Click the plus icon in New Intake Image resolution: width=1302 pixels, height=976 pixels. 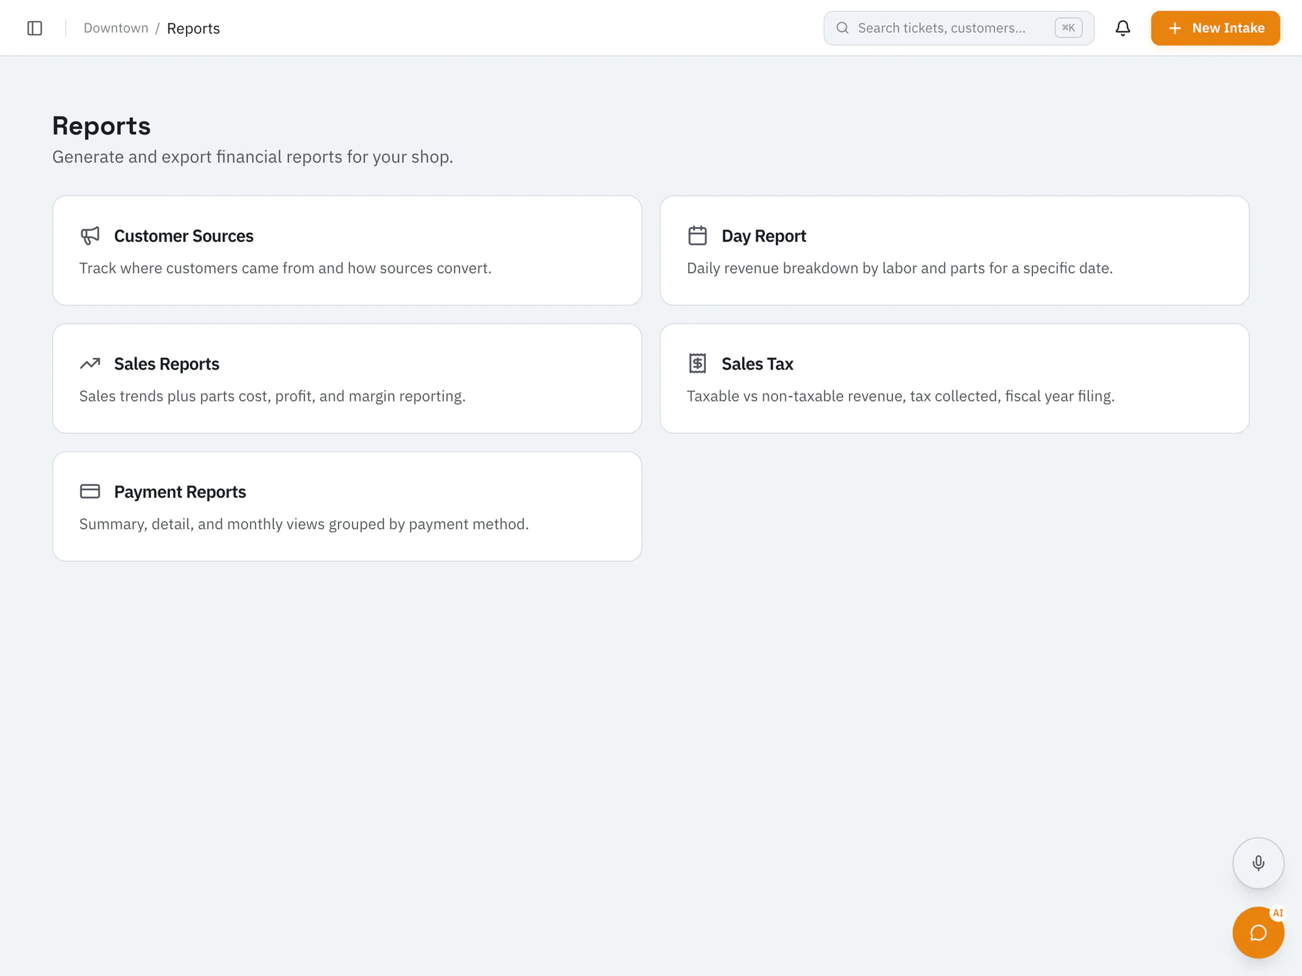[1174, 28]
